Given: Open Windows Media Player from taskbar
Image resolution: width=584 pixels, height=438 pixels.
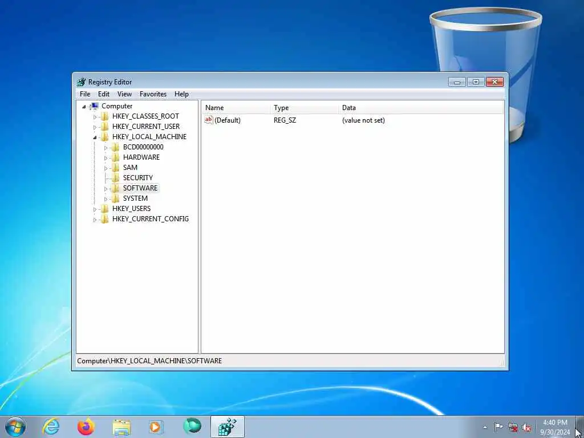Looking at the screenshot, I should pos(156,427).
